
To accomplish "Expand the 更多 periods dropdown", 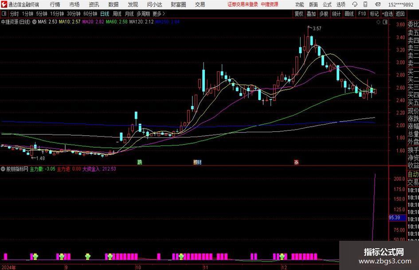I will [159, 14].
